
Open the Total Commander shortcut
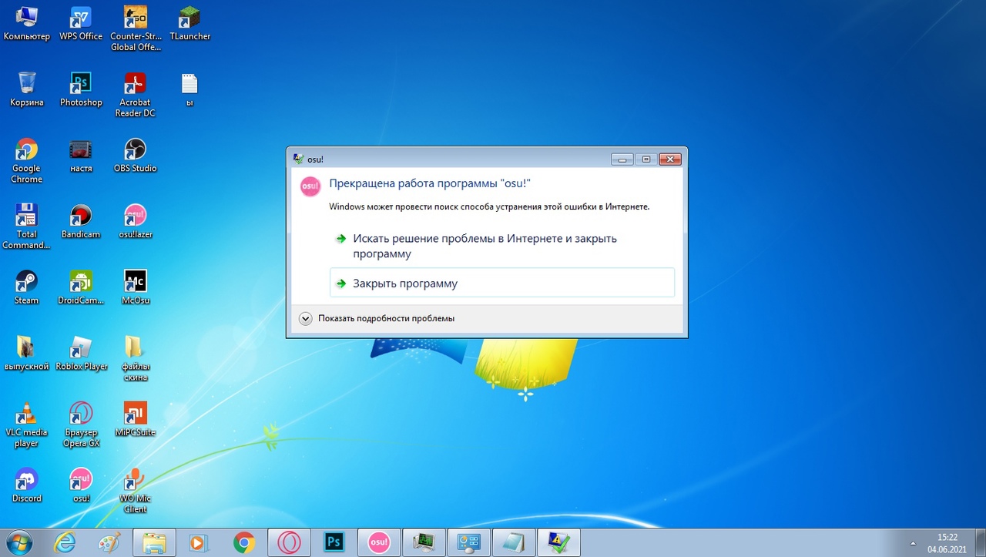point(26,226)
